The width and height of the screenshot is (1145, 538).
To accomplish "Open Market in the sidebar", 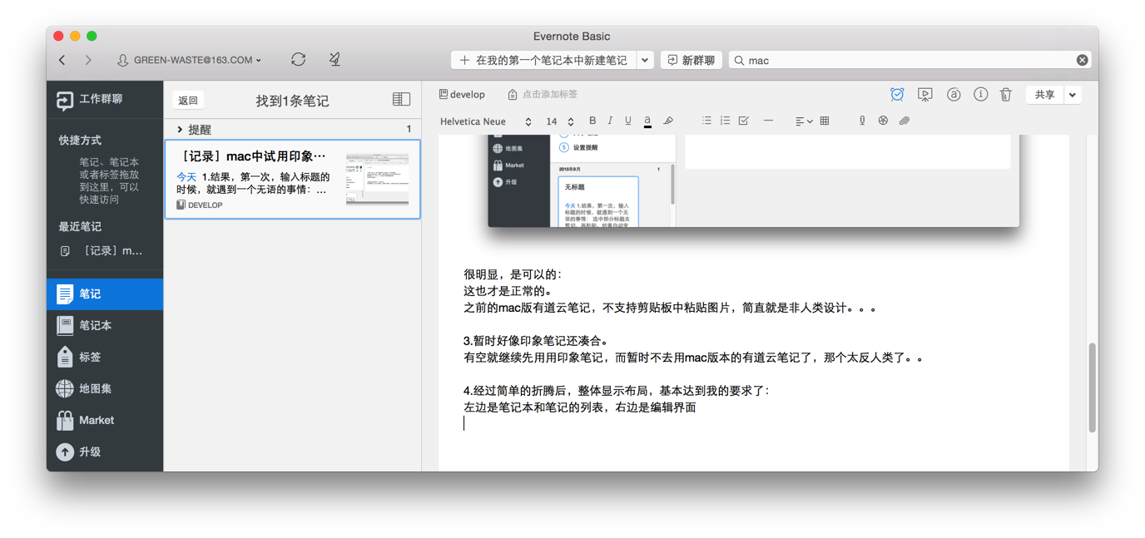I will [105, 421].
